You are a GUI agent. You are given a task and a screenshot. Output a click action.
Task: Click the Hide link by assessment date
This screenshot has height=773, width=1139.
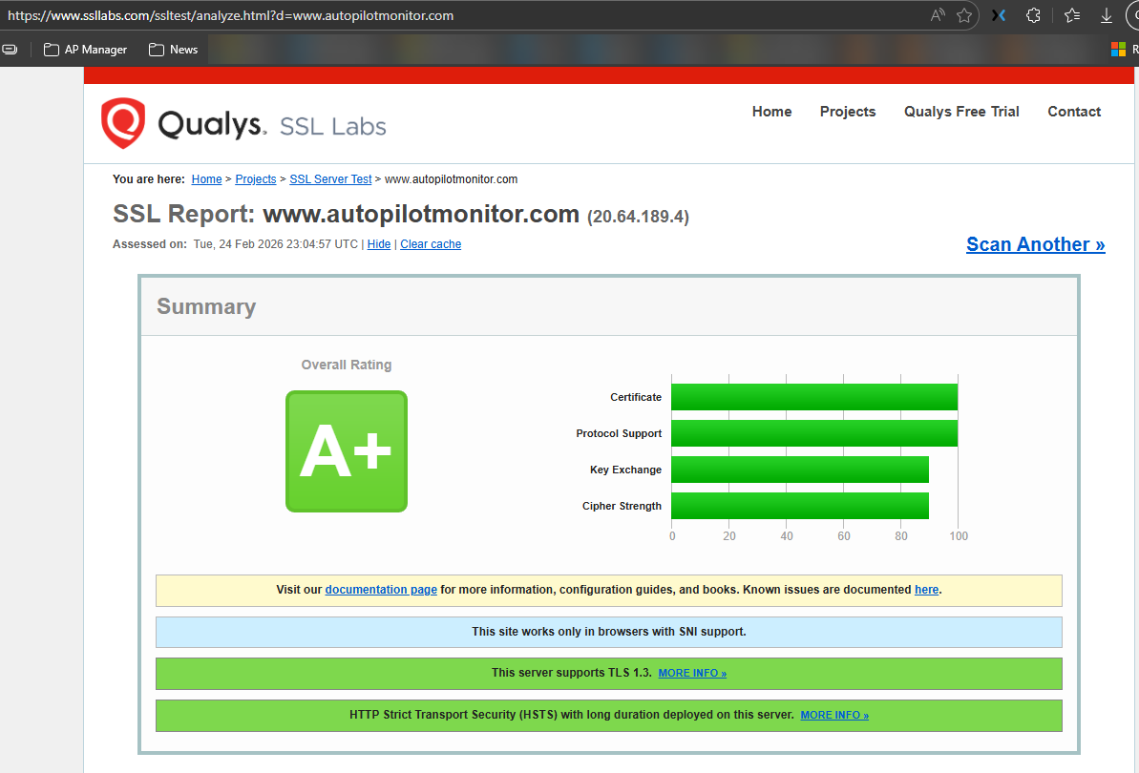[378, 244]
